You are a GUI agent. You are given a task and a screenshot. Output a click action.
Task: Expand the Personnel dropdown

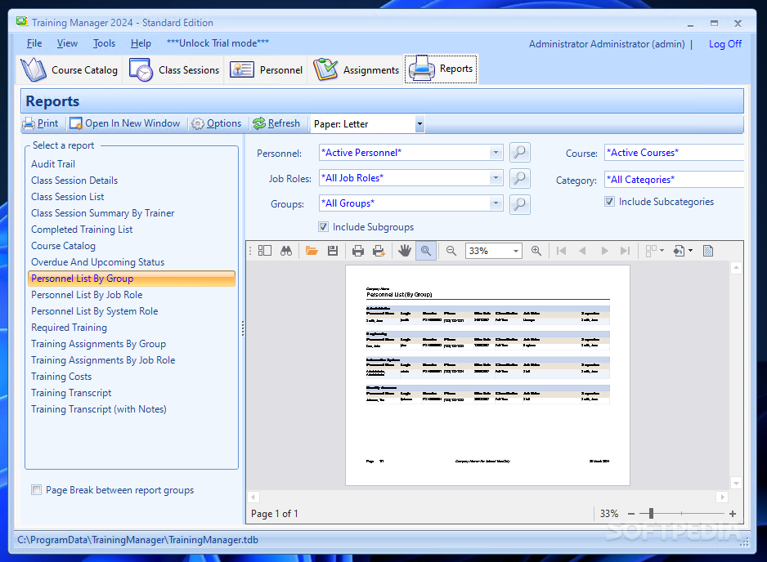pyautogui.click(x=496, y=153)
